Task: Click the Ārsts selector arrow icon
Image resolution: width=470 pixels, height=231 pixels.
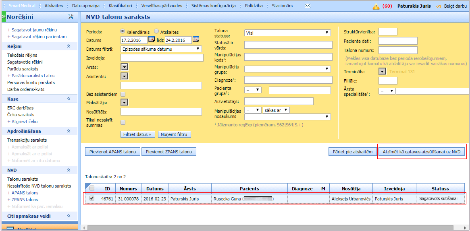Action: pyautogui.click(x=124, y=67)
